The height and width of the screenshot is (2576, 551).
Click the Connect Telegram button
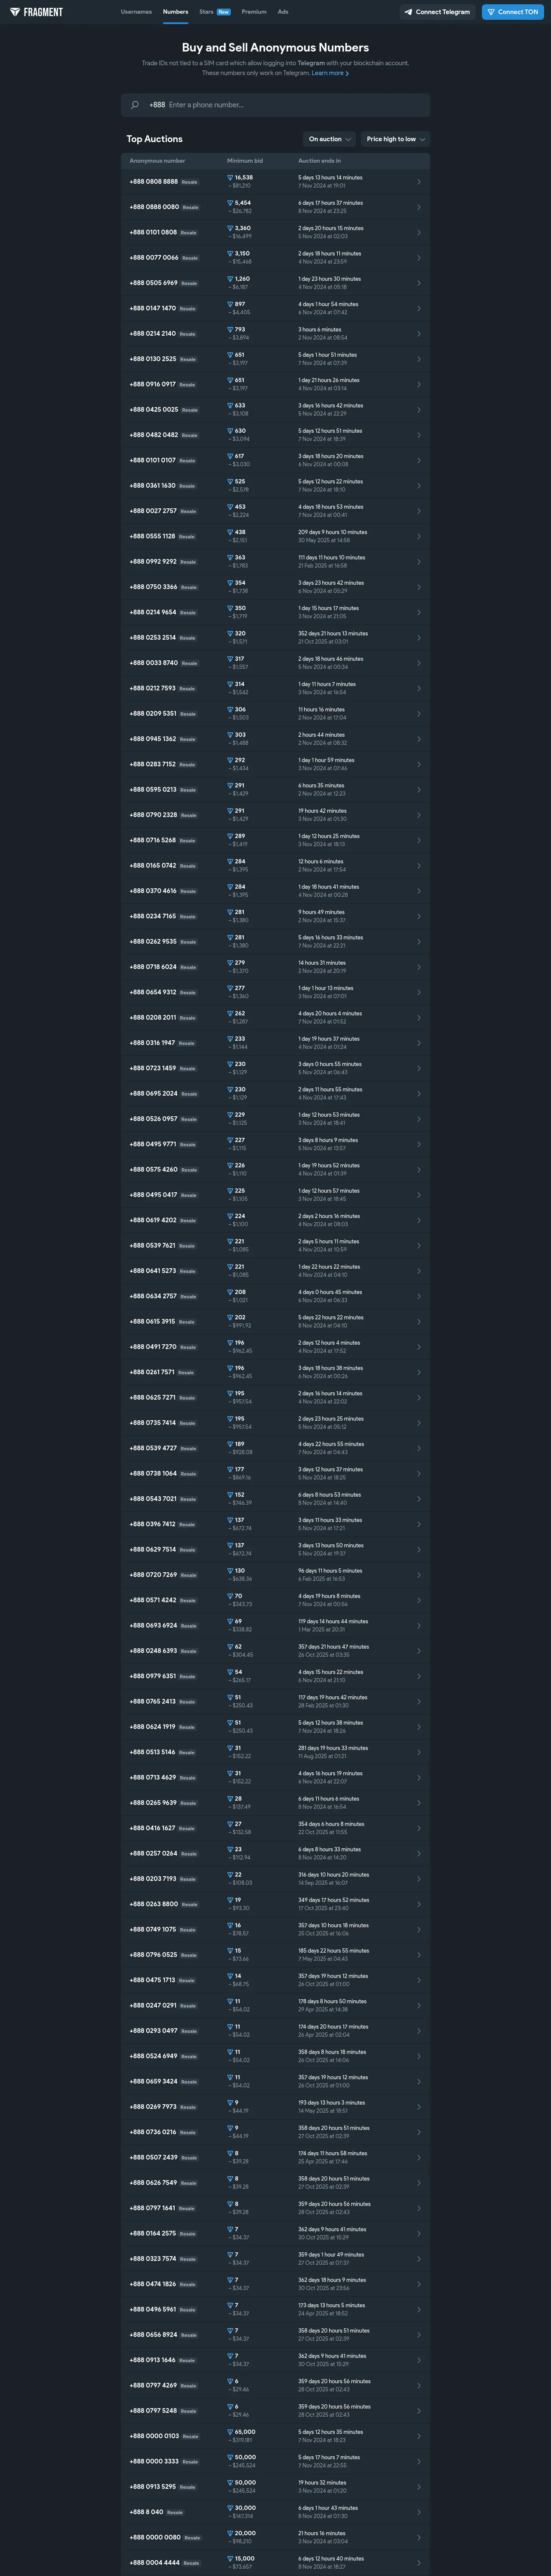437,12
